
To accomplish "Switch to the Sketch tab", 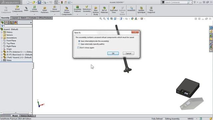I will [x=24, y=18].
